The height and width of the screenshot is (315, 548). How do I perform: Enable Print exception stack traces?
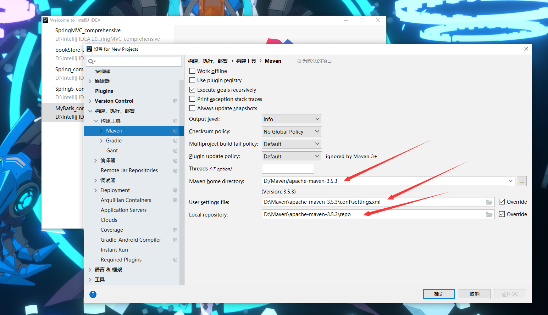click(x=192, y=99)
